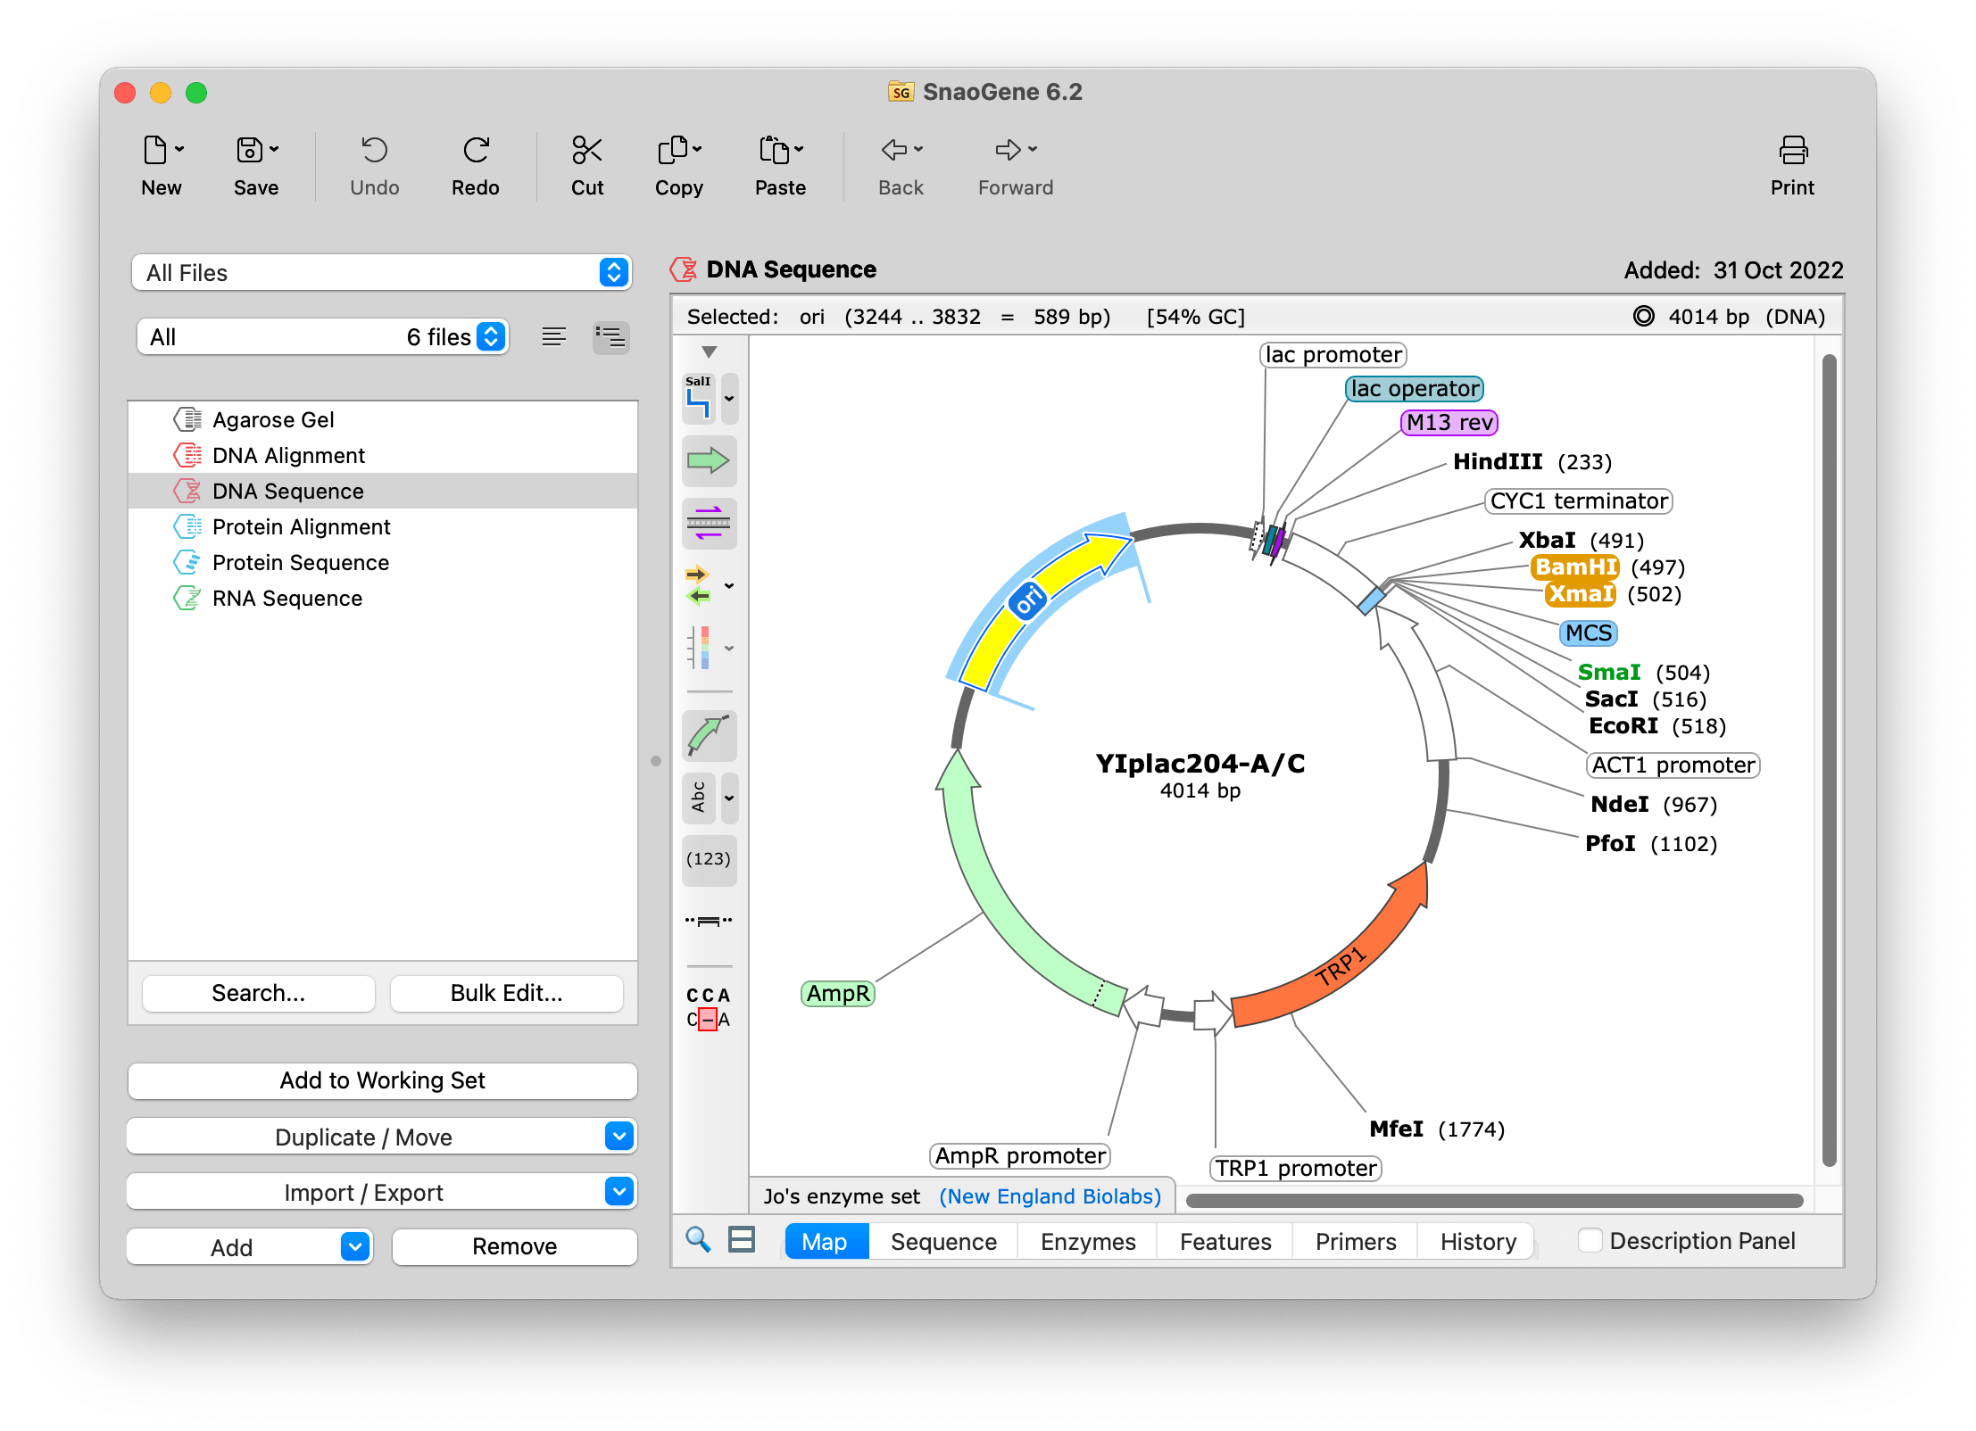Click the green arrow features display icon

pos(708,460)
